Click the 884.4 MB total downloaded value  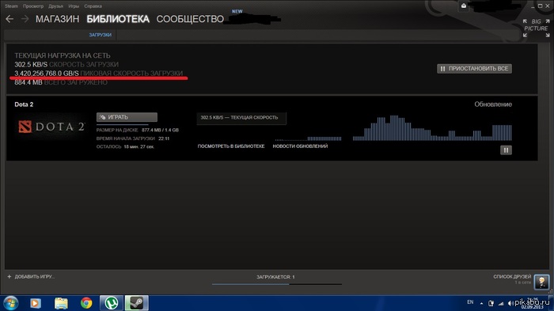(28, 82)
